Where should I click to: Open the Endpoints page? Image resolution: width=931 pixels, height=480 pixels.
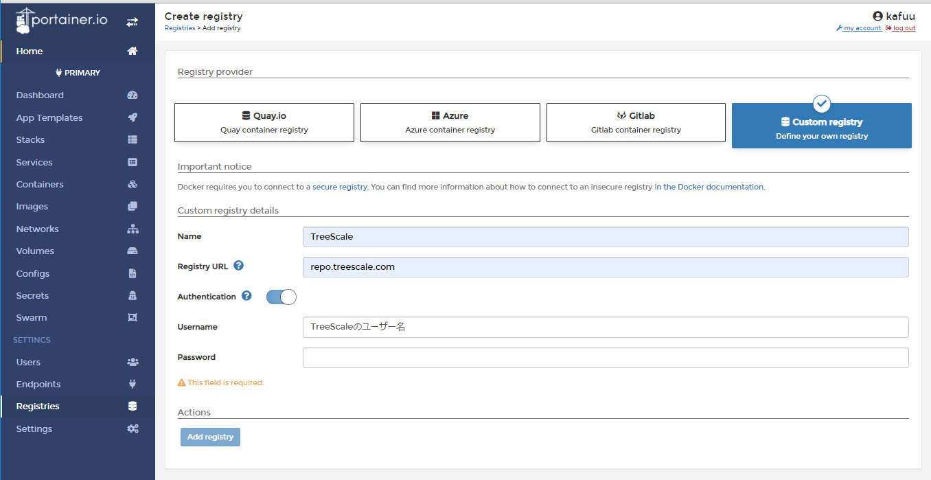(x=78, y=384)
